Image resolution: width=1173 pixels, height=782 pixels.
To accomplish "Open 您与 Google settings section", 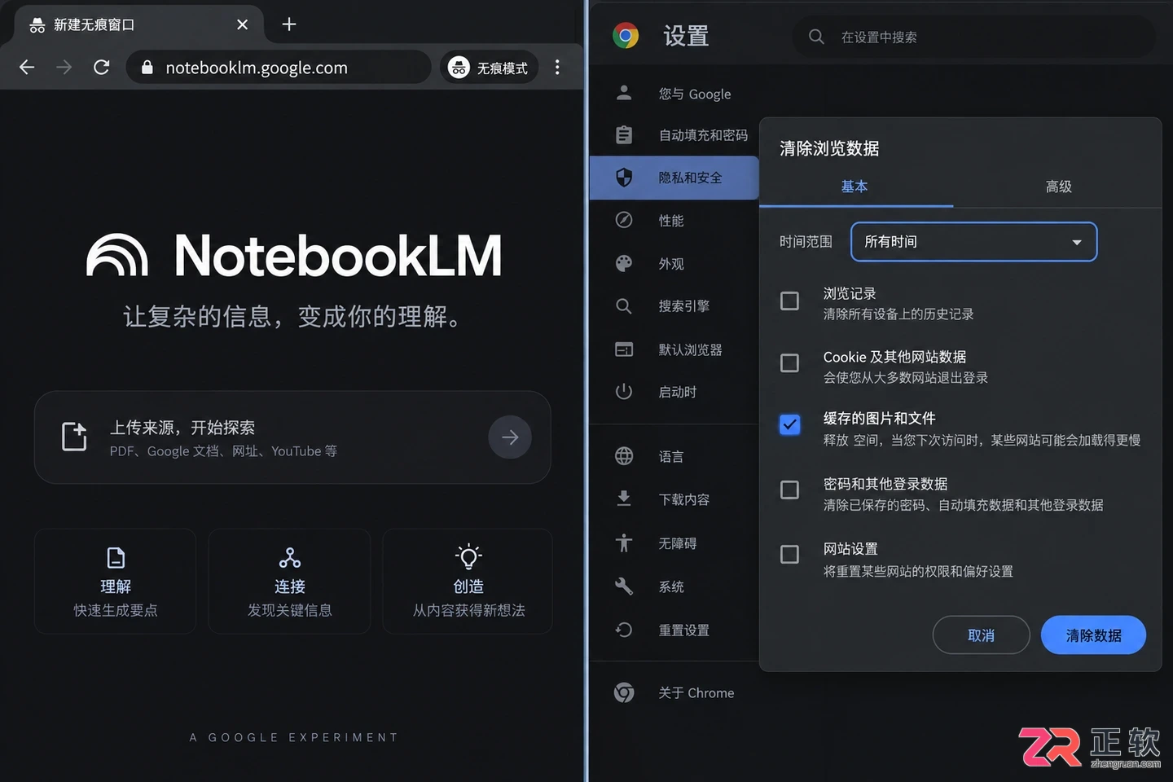I will (x=674, y=94).
